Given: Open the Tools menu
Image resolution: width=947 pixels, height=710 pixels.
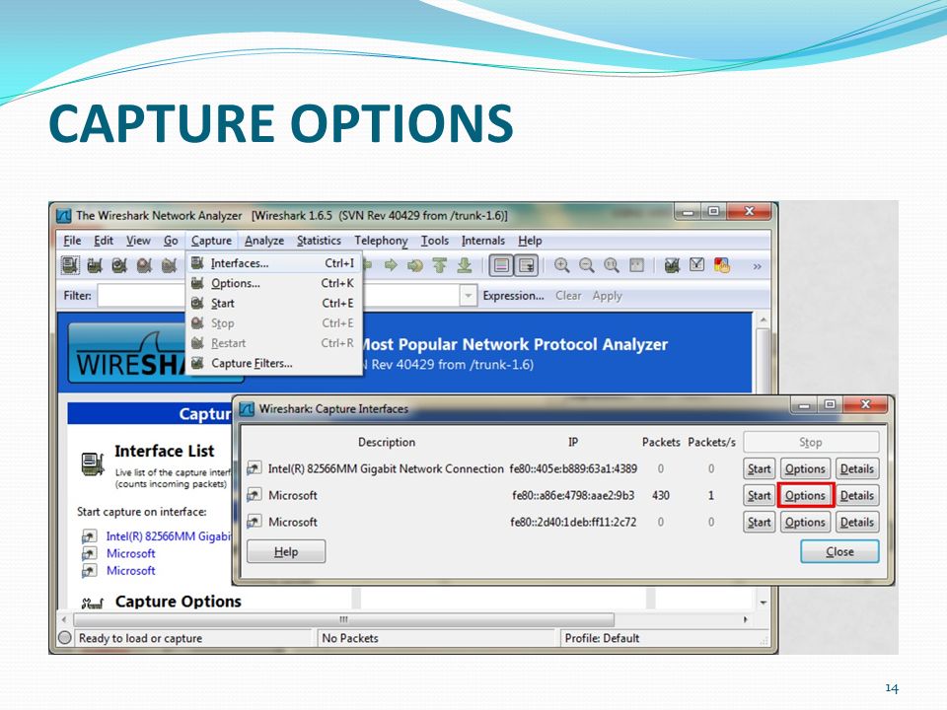Looking at the screenshot, I should pos(435,241).
